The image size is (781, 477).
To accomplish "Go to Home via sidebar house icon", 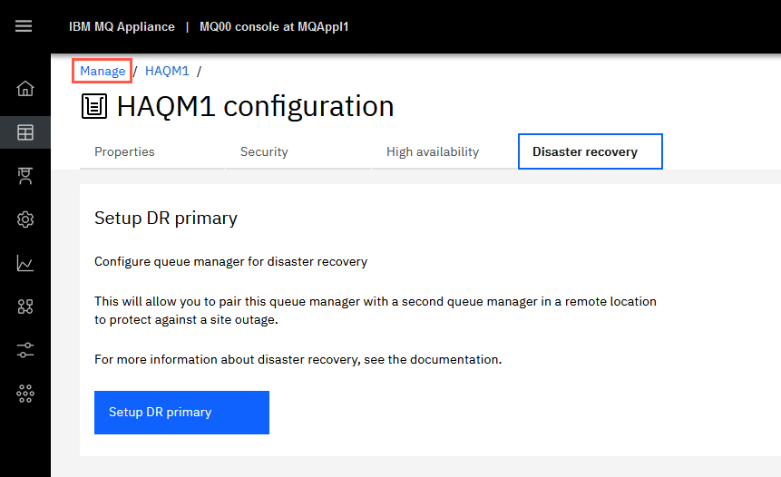I will tap(24, 89).
